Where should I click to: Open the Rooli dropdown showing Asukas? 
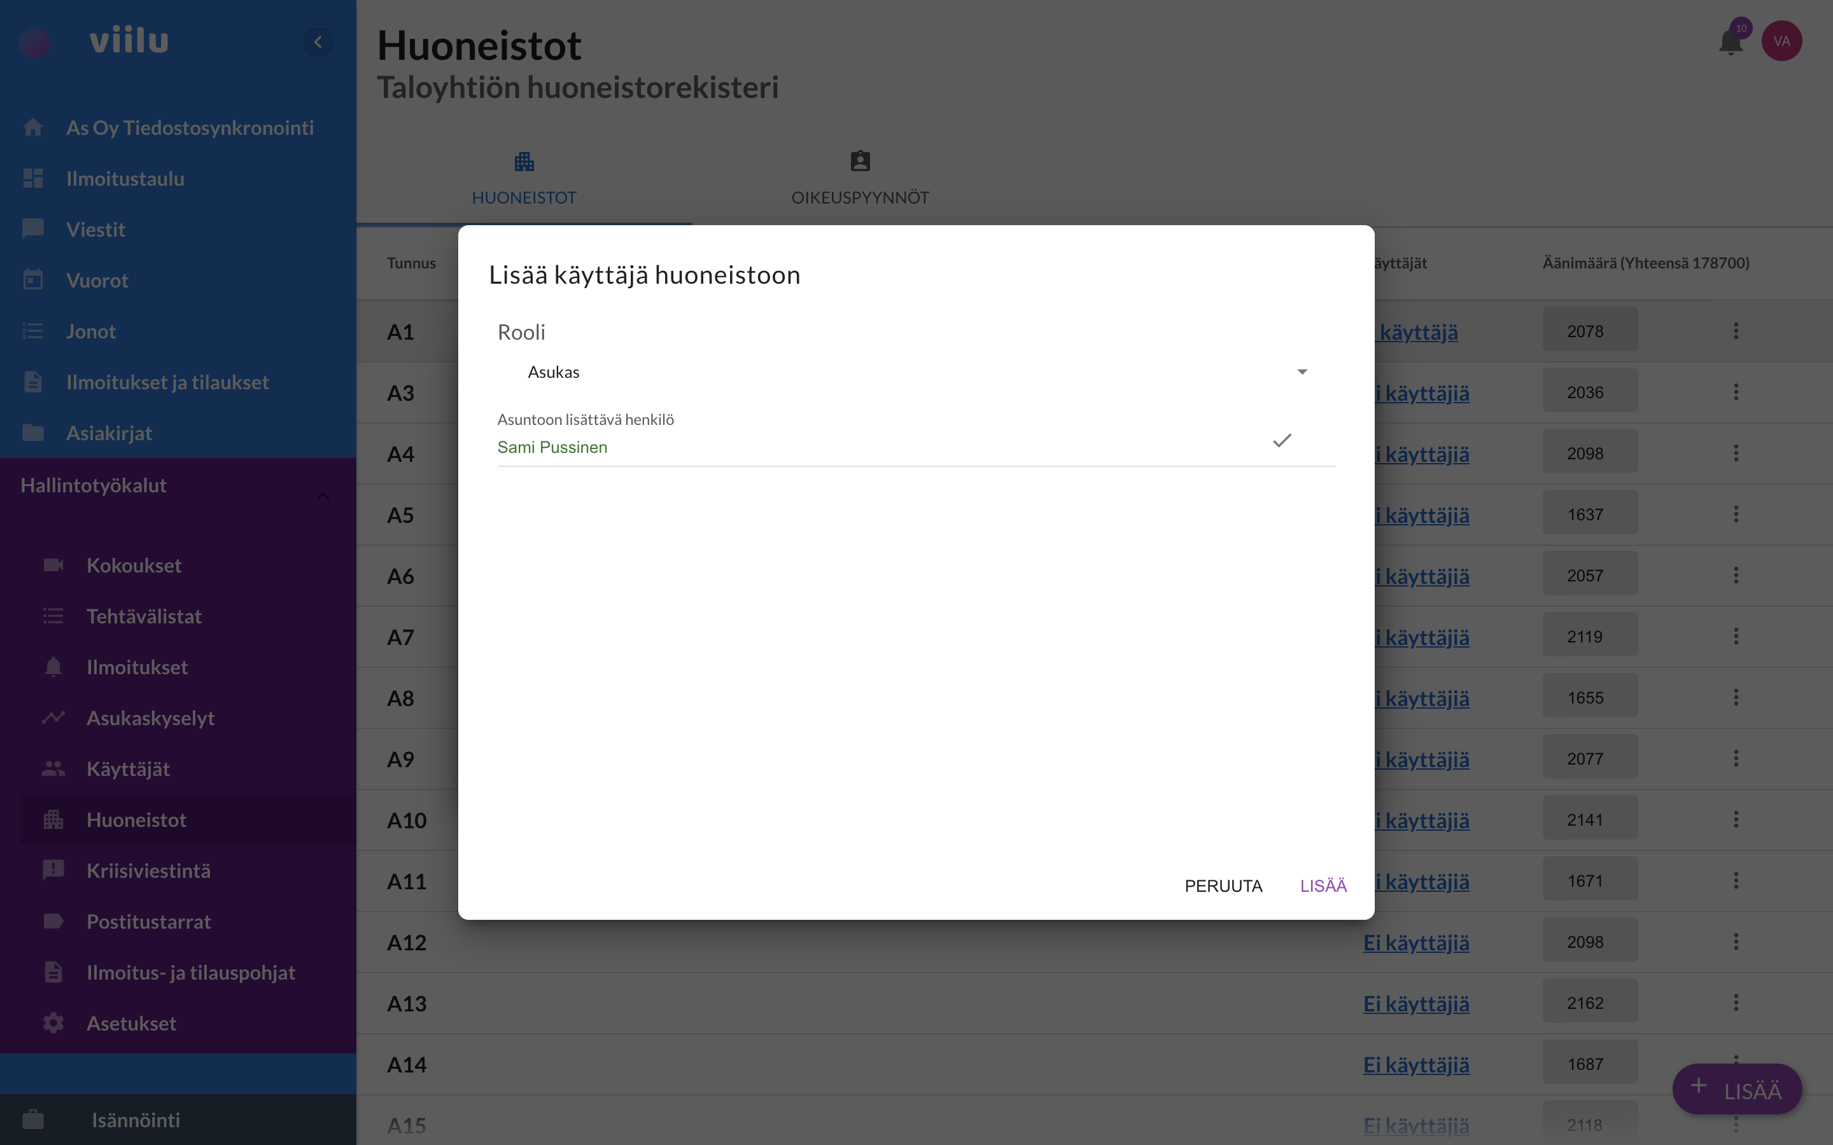coord(915,372)
